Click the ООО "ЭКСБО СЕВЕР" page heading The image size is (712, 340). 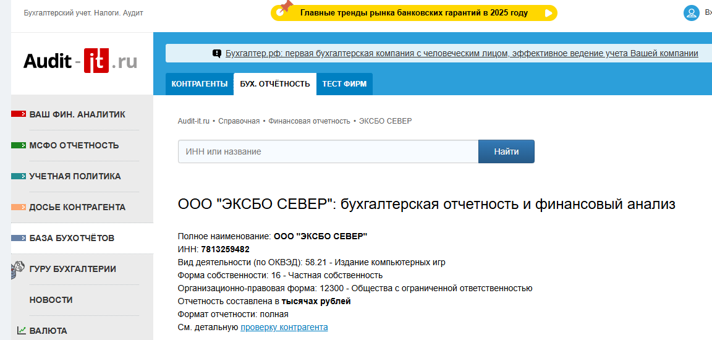click(426, 204)
